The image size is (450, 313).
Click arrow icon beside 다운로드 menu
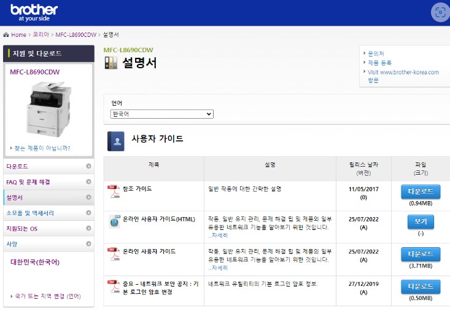(x=88, y=166)
